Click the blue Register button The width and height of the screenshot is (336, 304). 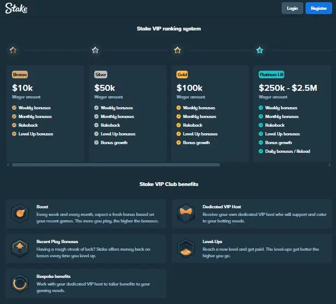tap(319, 8)
